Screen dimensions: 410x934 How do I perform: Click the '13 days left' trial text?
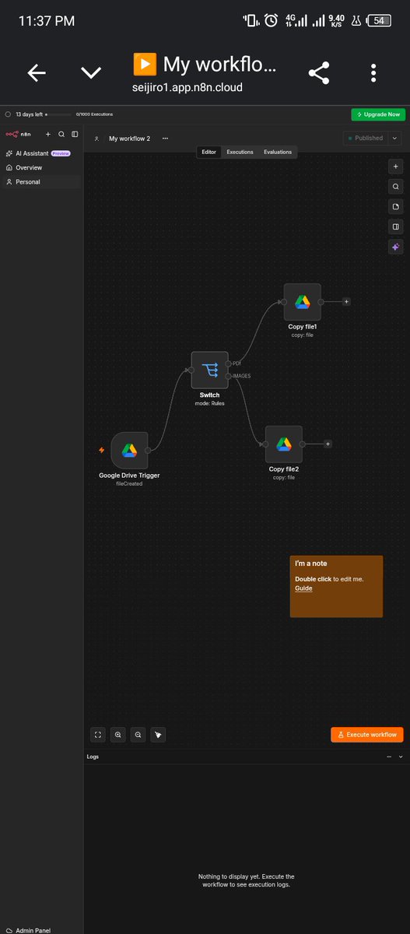[29, 114]
